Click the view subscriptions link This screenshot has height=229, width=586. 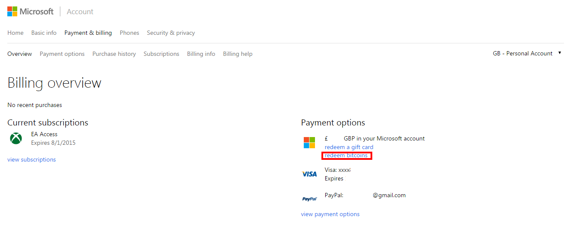click(31, 159)
